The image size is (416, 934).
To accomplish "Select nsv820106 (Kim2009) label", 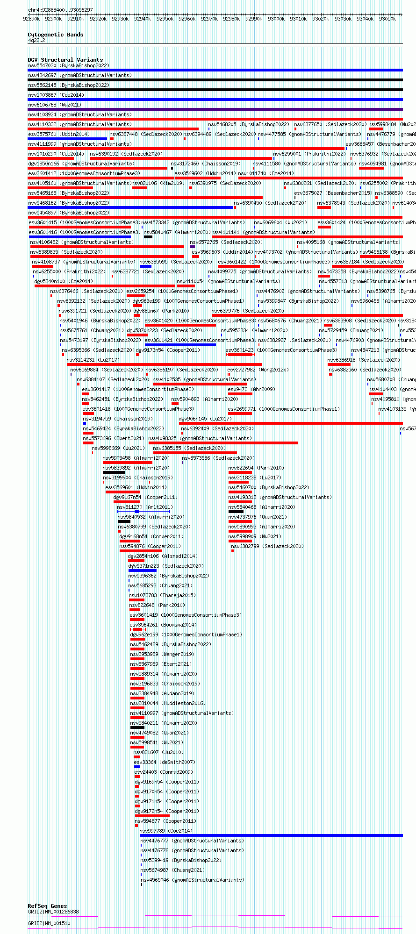I will (158, 183).
